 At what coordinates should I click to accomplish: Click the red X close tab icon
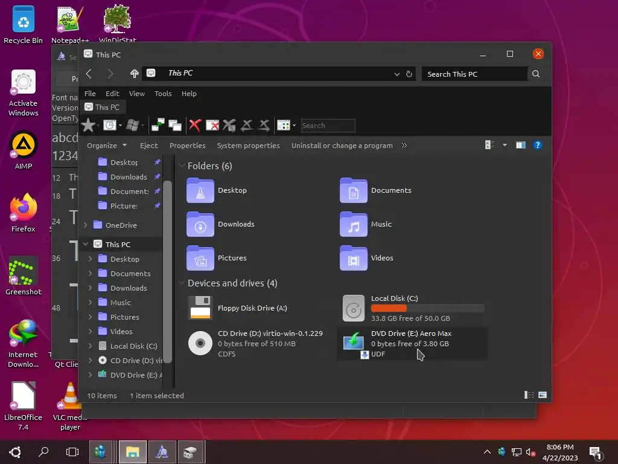click(x=195, y=126)
